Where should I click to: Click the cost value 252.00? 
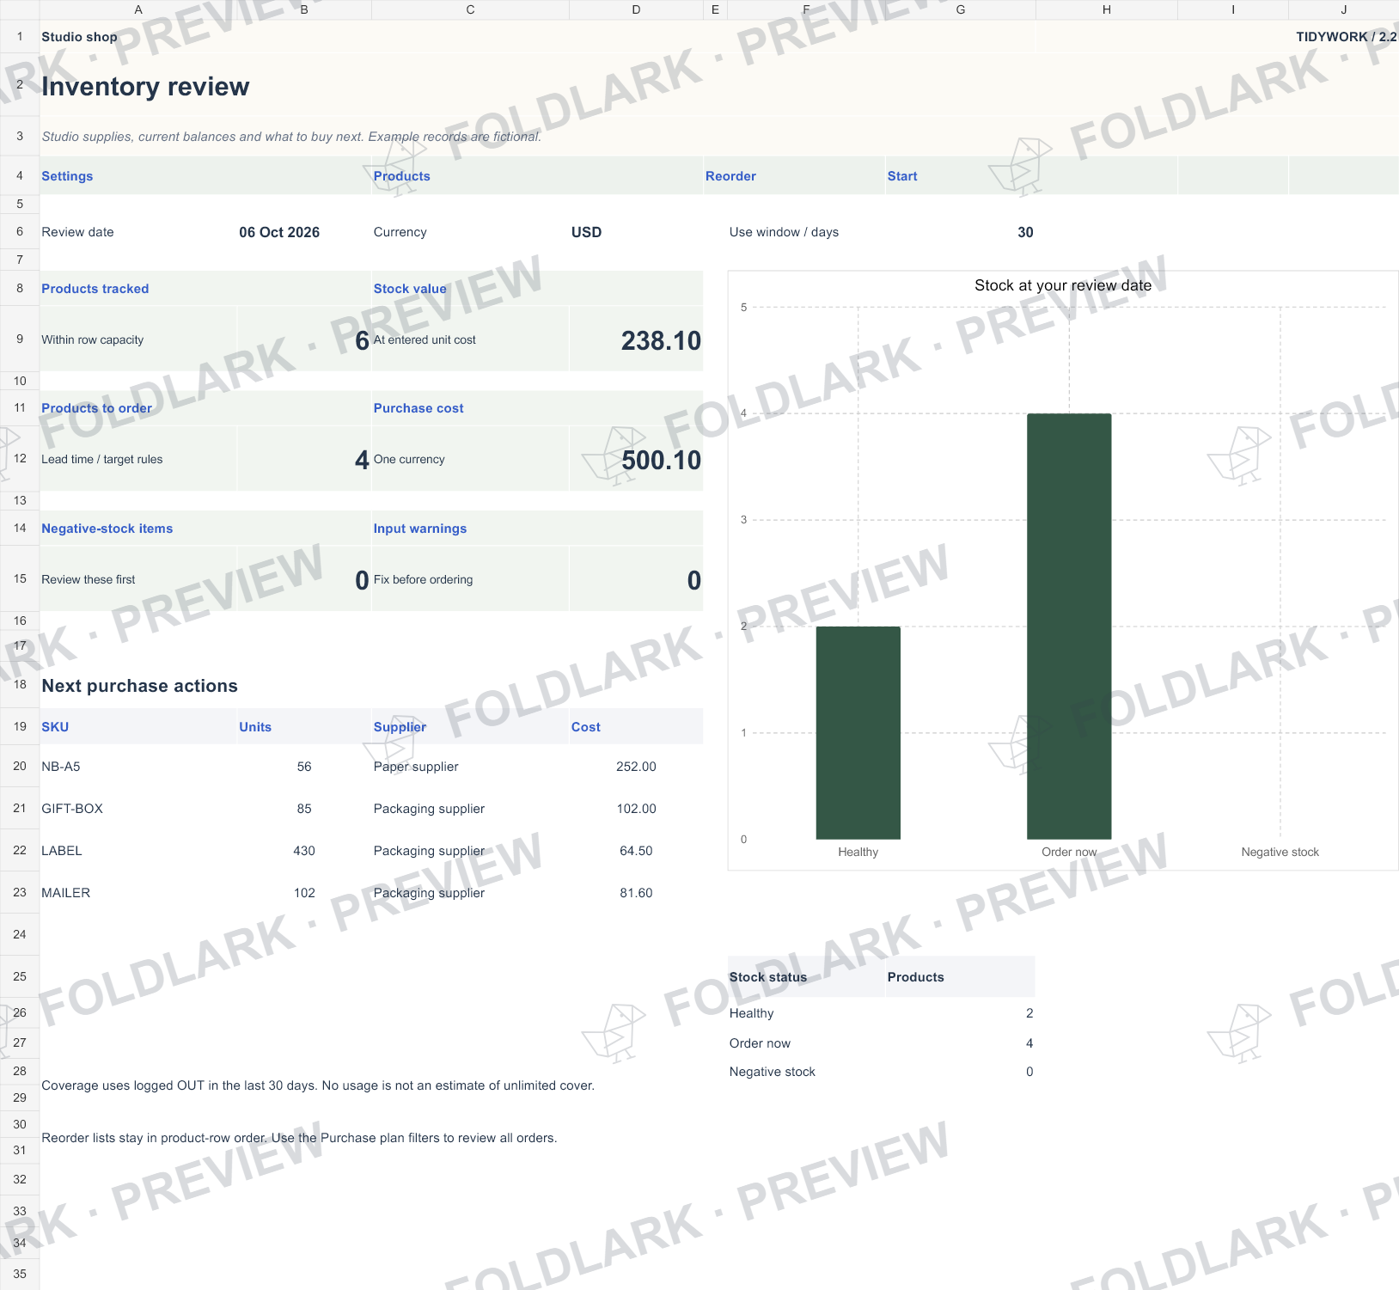coord(636,767)
